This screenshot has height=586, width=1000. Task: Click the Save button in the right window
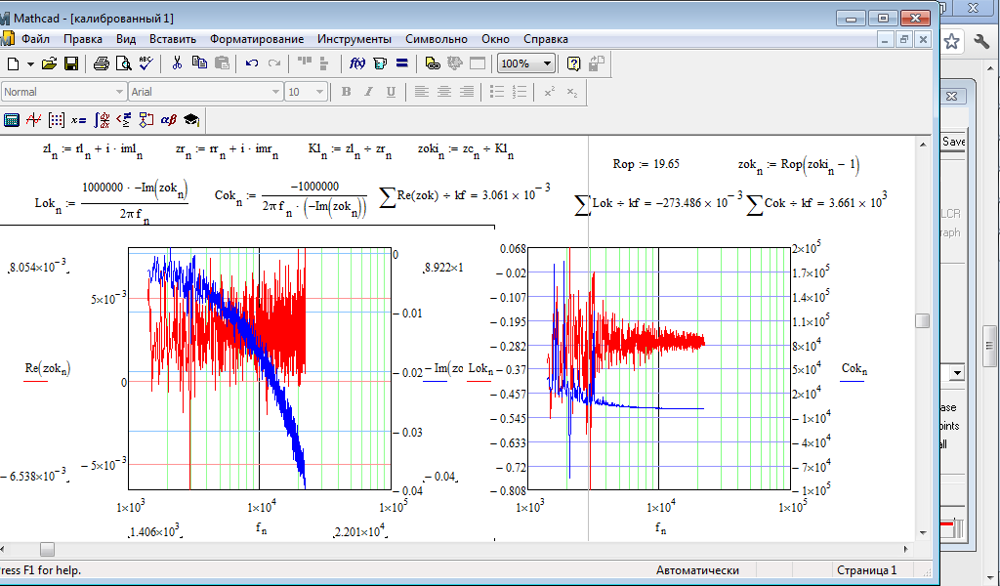click(953, 142)
